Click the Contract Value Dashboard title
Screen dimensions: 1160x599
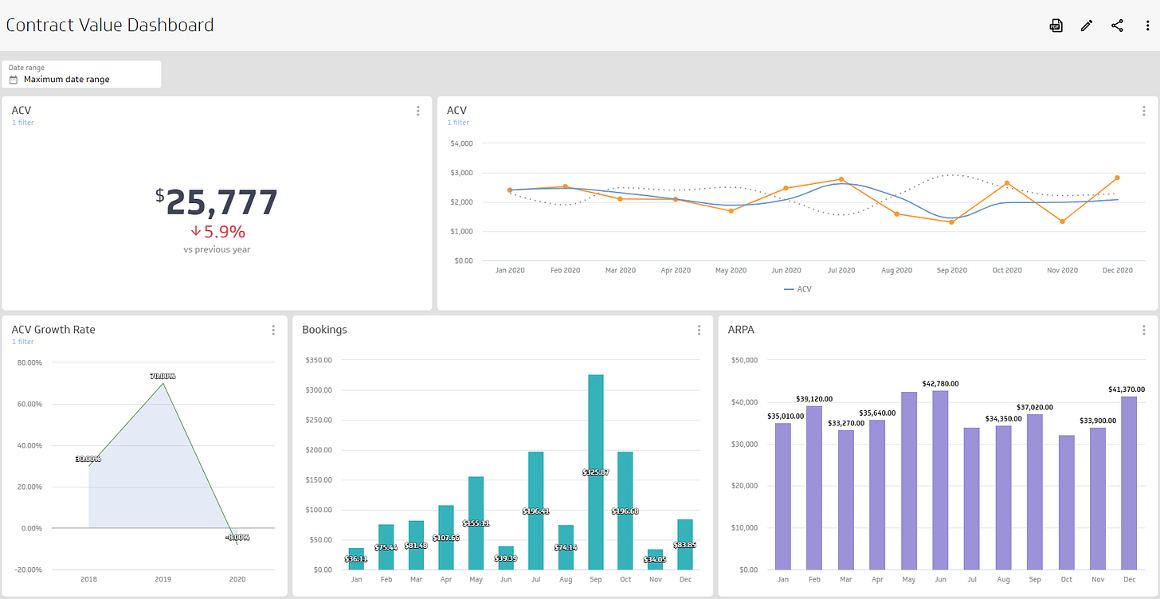pos(110,25)
